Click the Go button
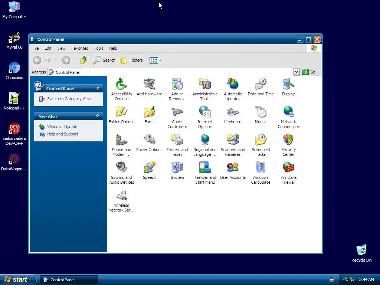 click(309, 72)
